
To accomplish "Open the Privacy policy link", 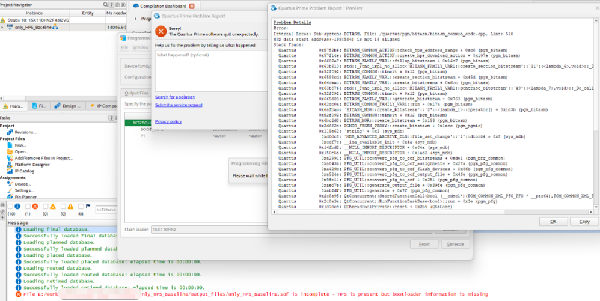I will pyautogui.click(x=168, y=121).
